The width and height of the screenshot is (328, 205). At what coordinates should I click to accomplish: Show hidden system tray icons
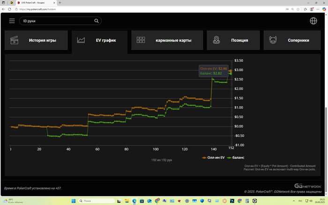(294, 201)
